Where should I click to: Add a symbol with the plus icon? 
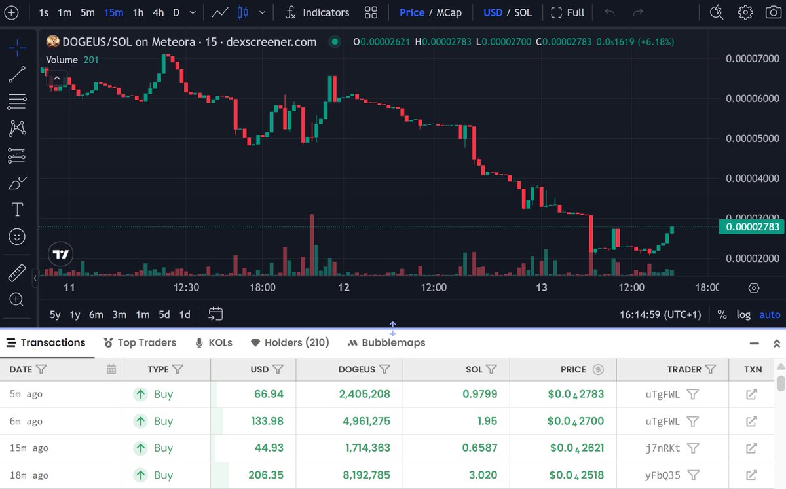click(11, 12)
